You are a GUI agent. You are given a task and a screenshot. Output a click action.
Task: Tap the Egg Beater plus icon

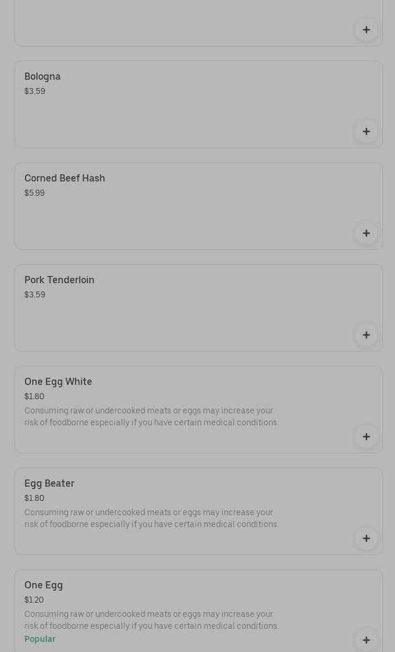pyautogui.click(x=366, y=538)
